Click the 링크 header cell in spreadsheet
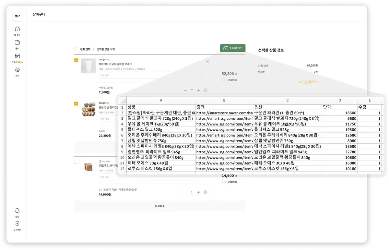 (224, 107)
